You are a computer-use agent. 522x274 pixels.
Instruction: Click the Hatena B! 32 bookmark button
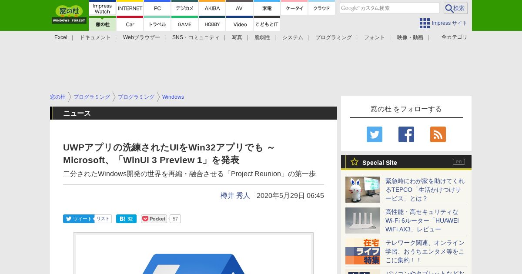(126, 219)
